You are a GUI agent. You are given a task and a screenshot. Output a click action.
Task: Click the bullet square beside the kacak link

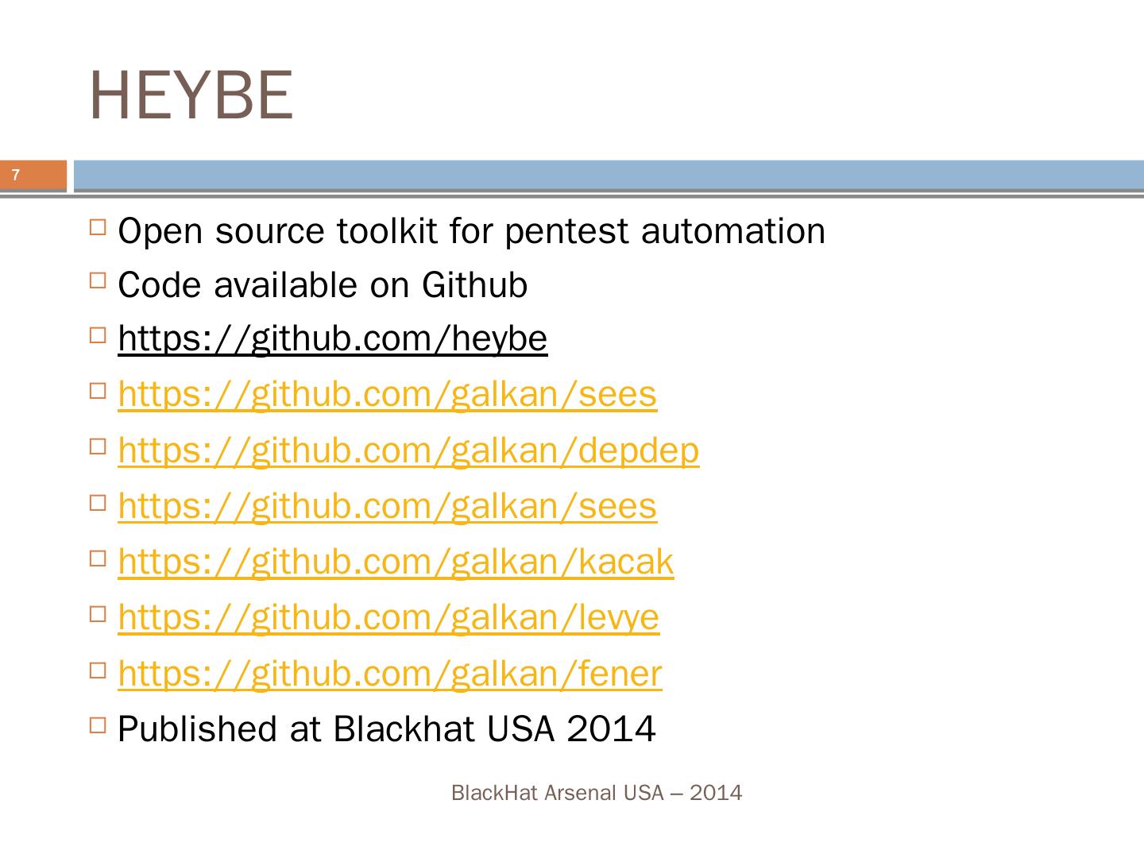(x=99, y=558)
